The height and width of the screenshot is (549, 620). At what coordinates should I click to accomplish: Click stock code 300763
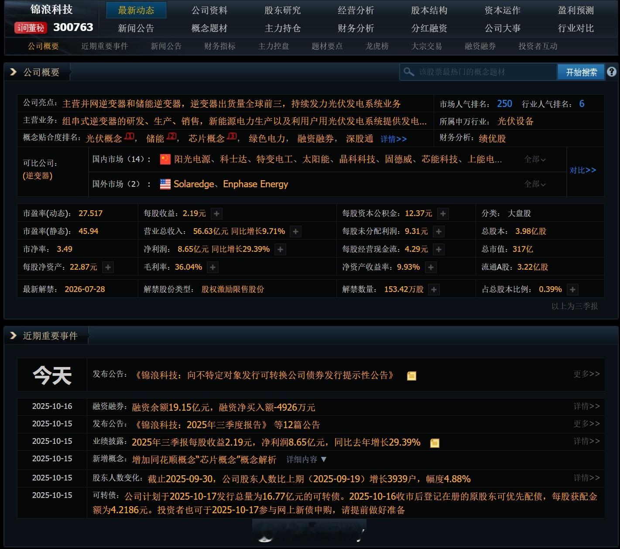73,27
